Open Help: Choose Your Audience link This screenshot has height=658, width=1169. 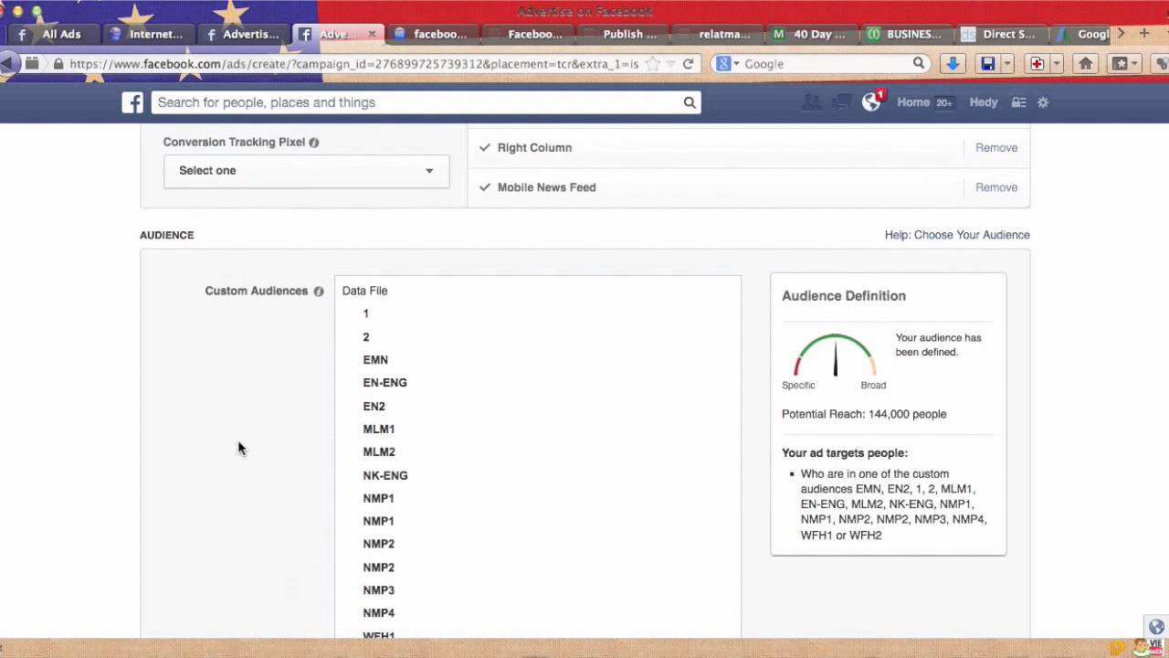(957, 235)
